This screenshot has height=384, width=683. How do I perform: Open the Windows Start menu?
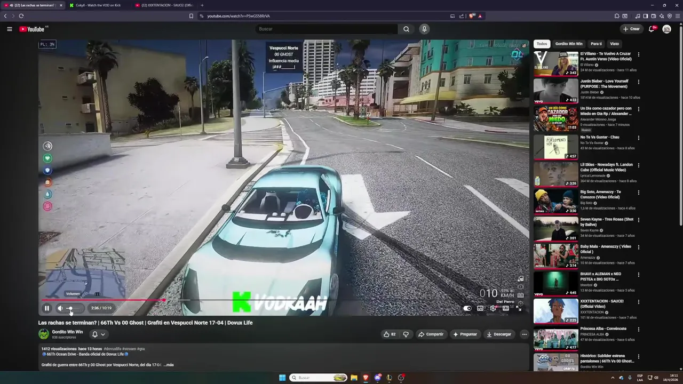click(282, 378)
